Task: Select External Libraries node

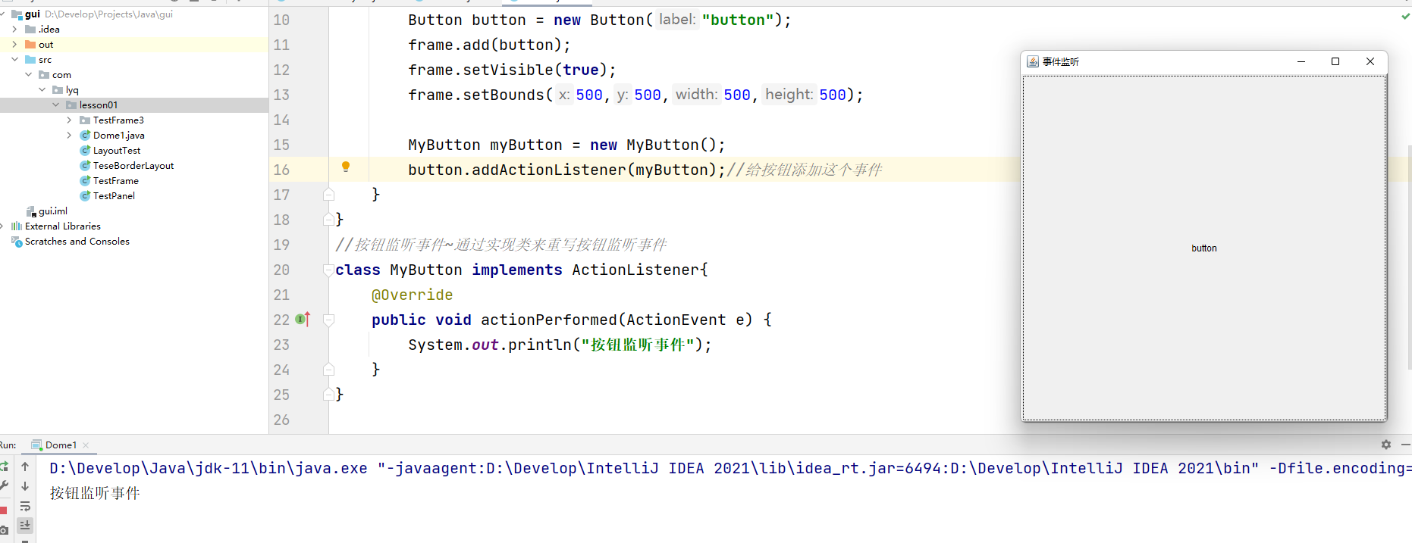Action: 63,226
